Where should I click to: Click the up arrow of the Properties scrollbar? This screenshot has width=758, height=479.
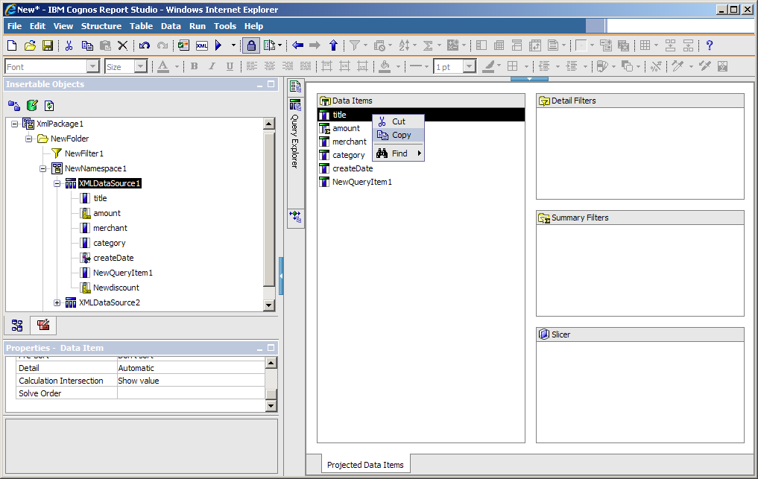click(x=271, y=363)
